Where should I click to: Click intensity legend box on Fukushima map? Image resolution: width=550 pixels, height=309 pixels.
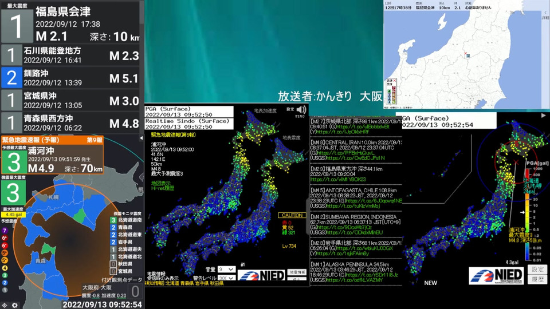click(391, 92)
